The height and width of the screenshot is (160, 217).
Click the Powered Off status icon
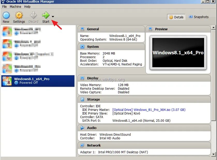click(16, 83)
